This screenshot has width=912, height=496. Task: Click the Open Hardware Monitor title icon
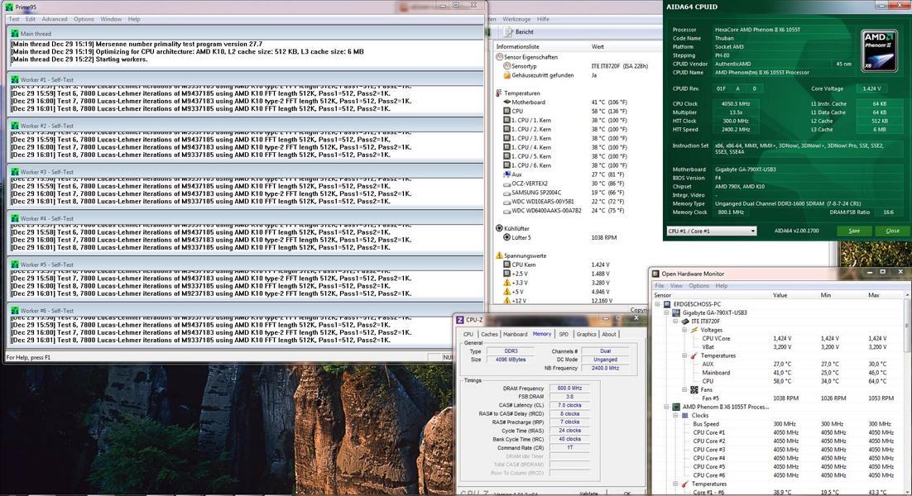[655, 274]
